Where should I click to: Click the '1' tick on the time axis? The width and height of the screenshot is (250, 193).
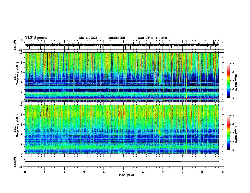45,172
